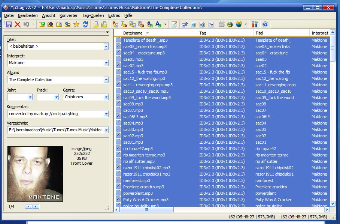Image resolution: width=340 pixels, height=224 pixels.
Task: Open the Tag-Quellen menu
Action: (93, 15)
